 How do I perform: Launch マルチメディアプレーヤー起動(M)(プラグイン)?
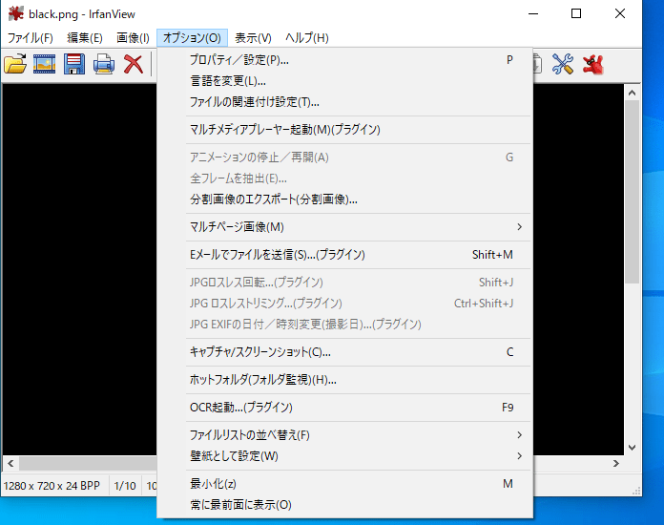point(345,130)
